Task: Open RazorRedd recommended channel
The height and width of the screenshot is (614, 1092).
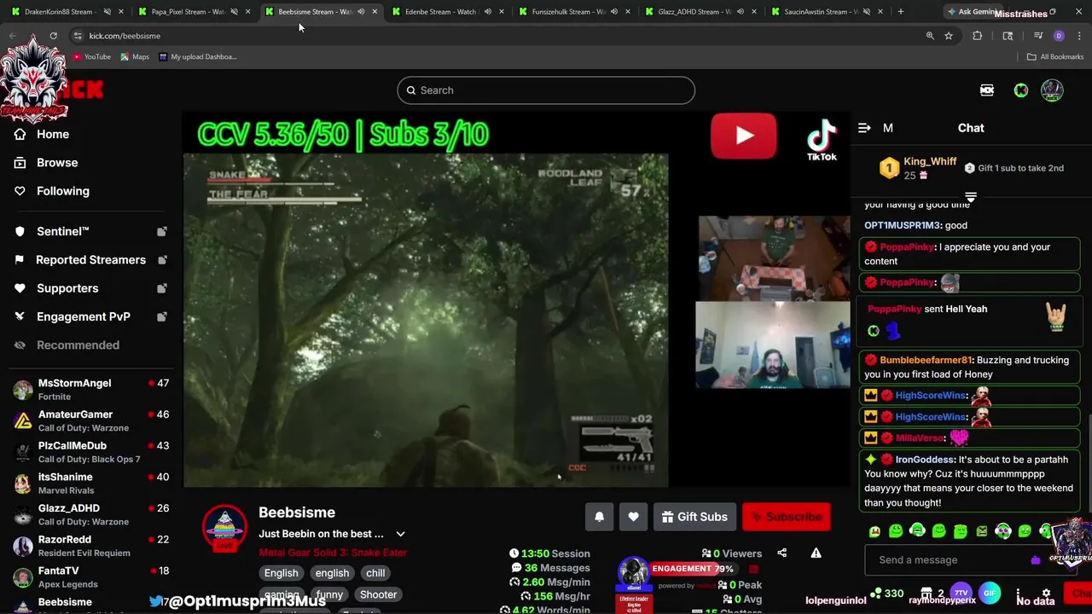Action: coord(90,546)
